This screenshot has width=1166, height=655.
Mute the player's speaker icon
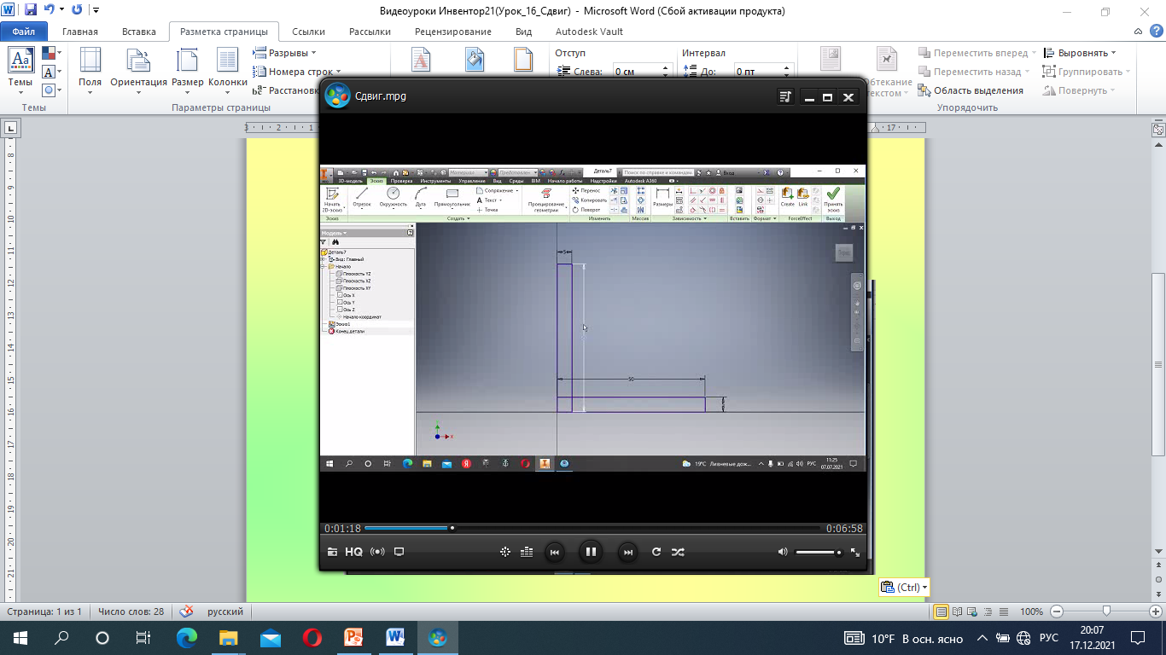tap(783, 552)
